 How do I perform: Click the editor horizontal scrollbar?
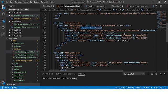pos(86,71)
